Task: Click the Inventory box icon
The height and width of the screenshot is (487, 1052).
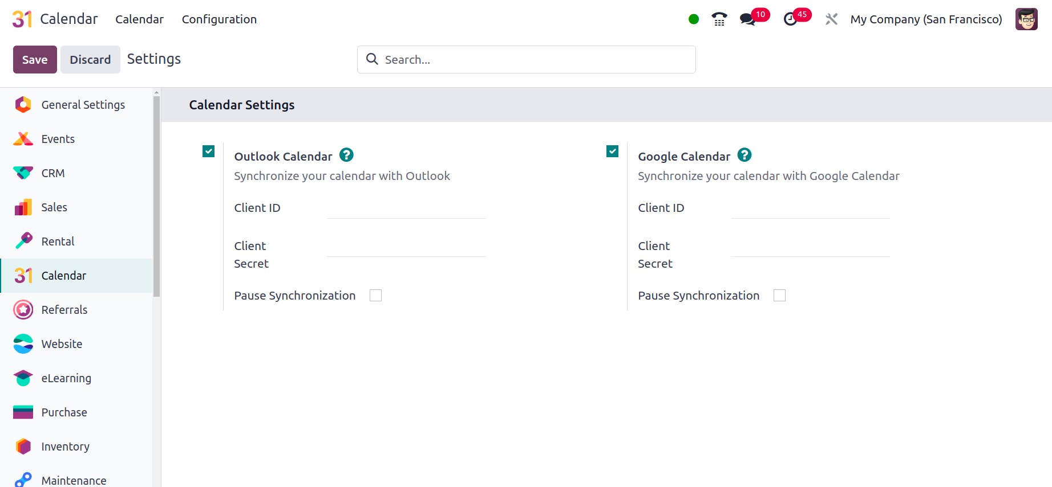Action: [x=23, y=447]
